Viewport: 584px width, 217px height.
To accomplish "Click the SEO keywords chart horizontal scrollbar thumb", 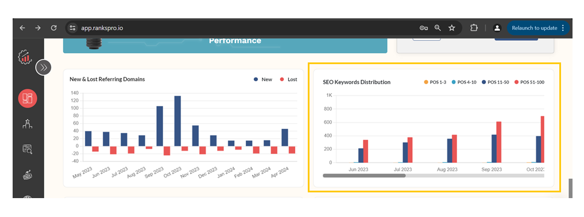I will pyautogui.click(x=364, y=175).
